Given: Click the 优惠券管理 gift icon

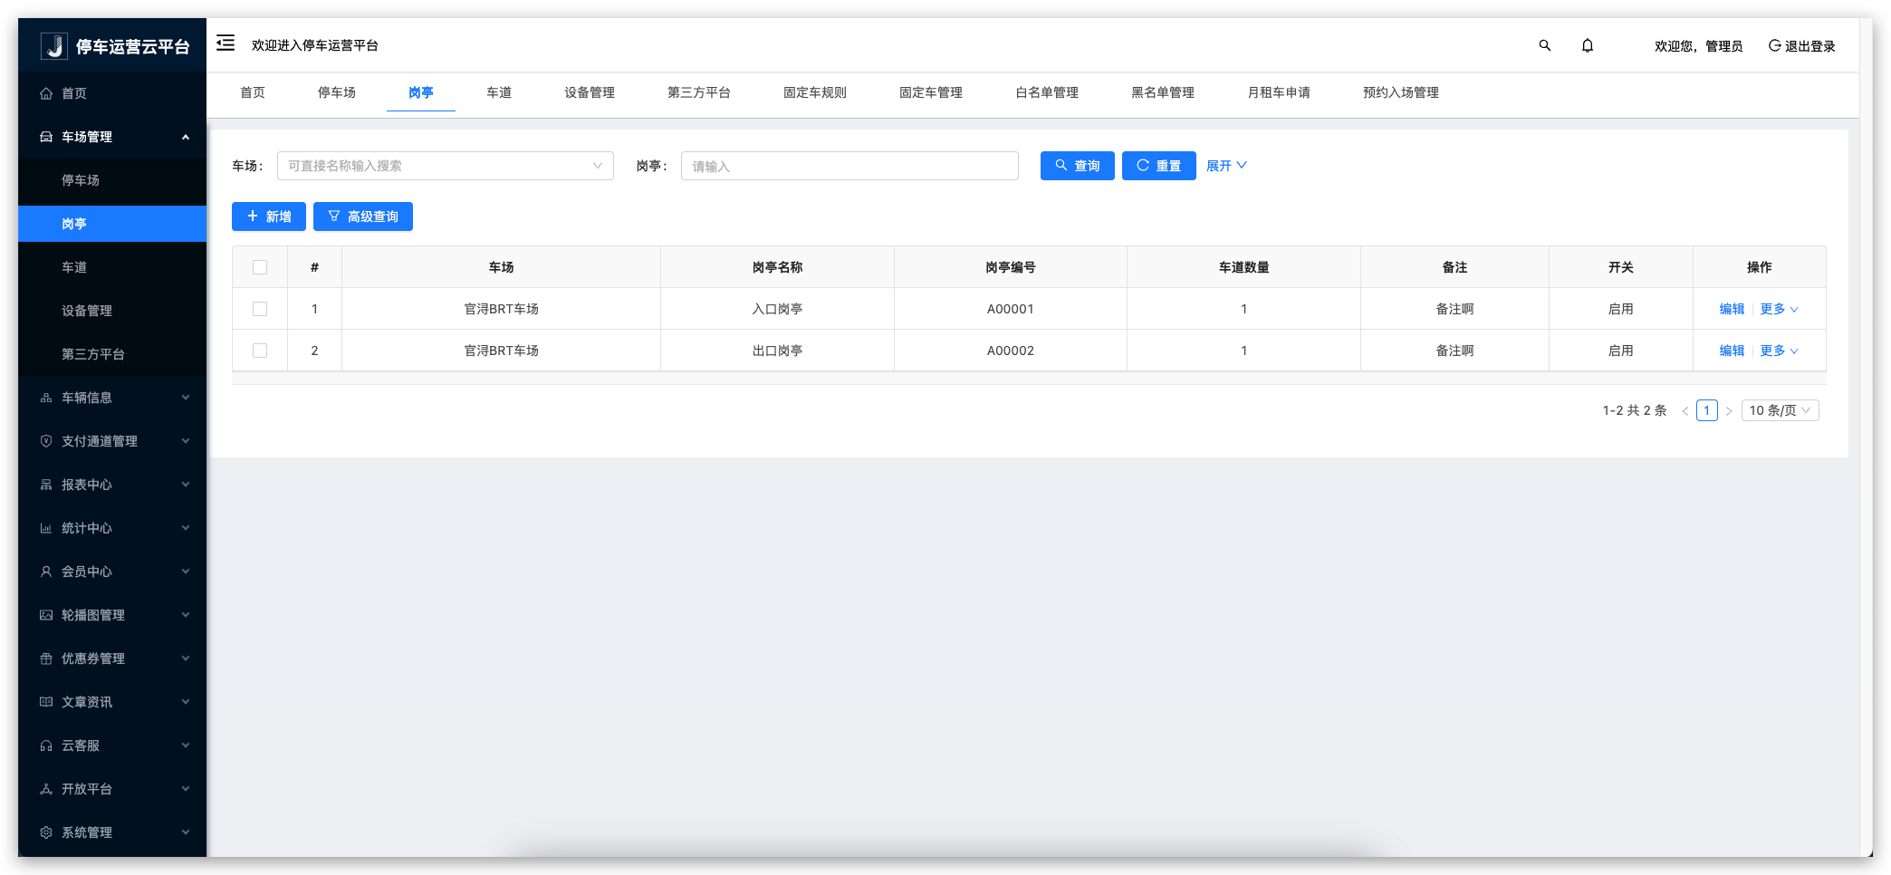Looking at the screenshot, I should coord(46,659).
